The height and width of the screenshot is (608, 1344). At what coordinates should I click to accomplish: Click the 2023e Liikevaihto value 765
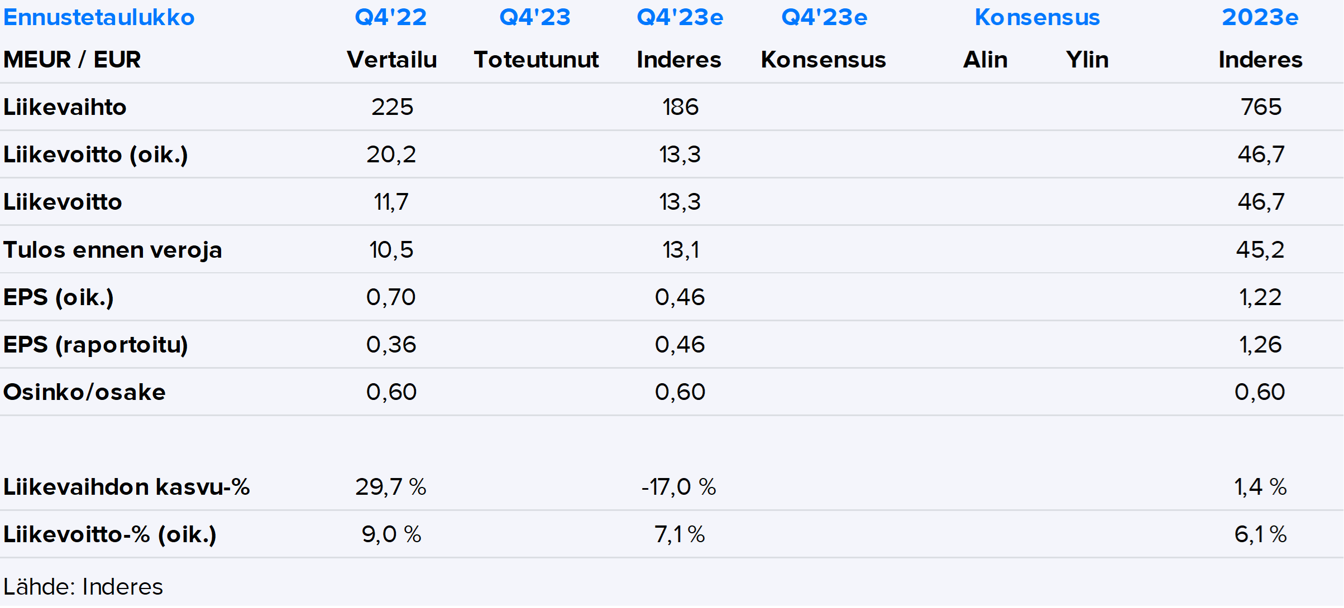(x=1261, y=107)
